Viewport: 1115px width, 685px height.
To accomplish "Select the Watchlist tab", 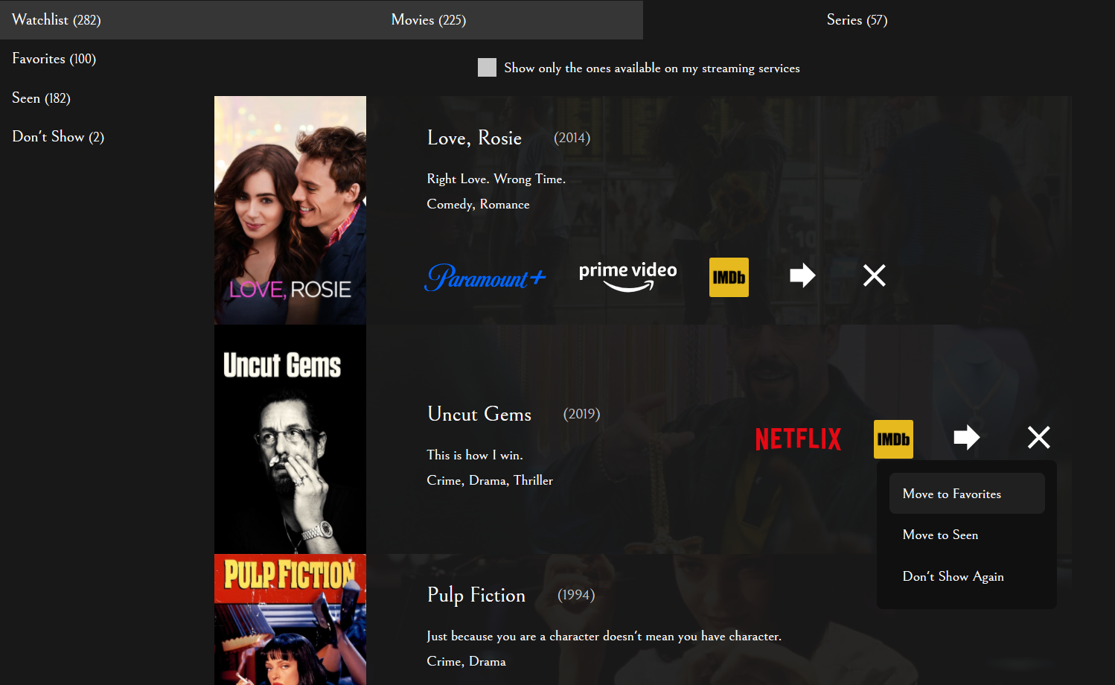I will pyautogui.click(x=56, y=20).
